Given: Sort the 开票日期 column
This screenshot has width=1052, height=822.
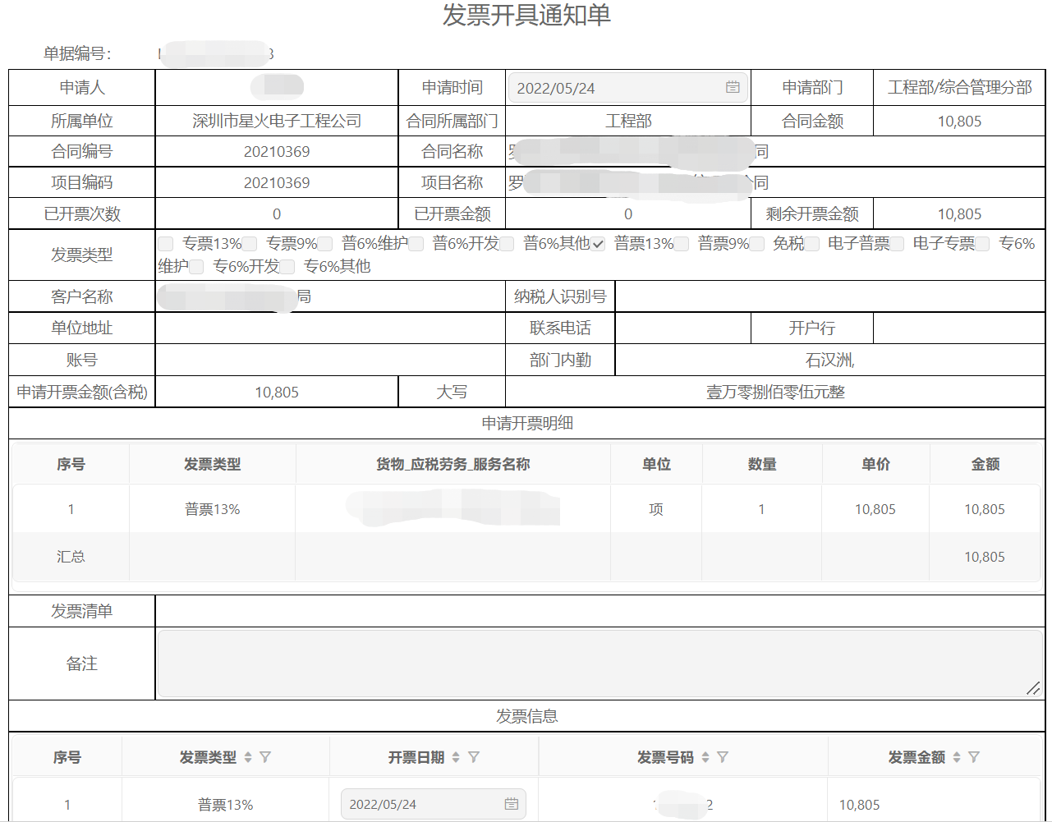Looking at the screenshot, I should click(456, 757).
